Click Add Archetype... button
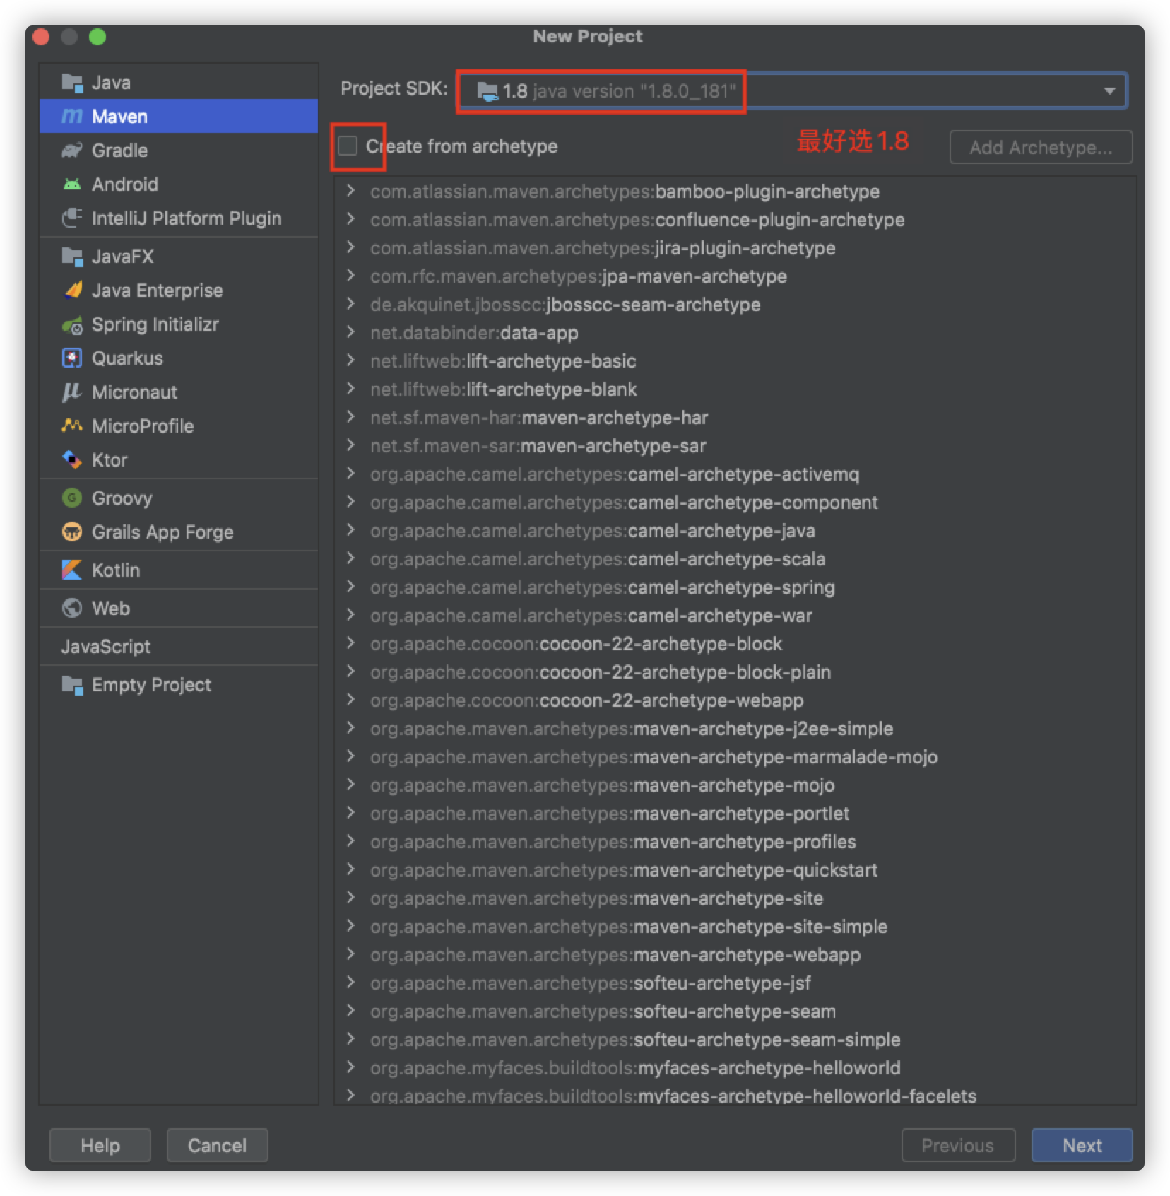Screen dimensions: 1170x1196 [x=1041, y=147]
